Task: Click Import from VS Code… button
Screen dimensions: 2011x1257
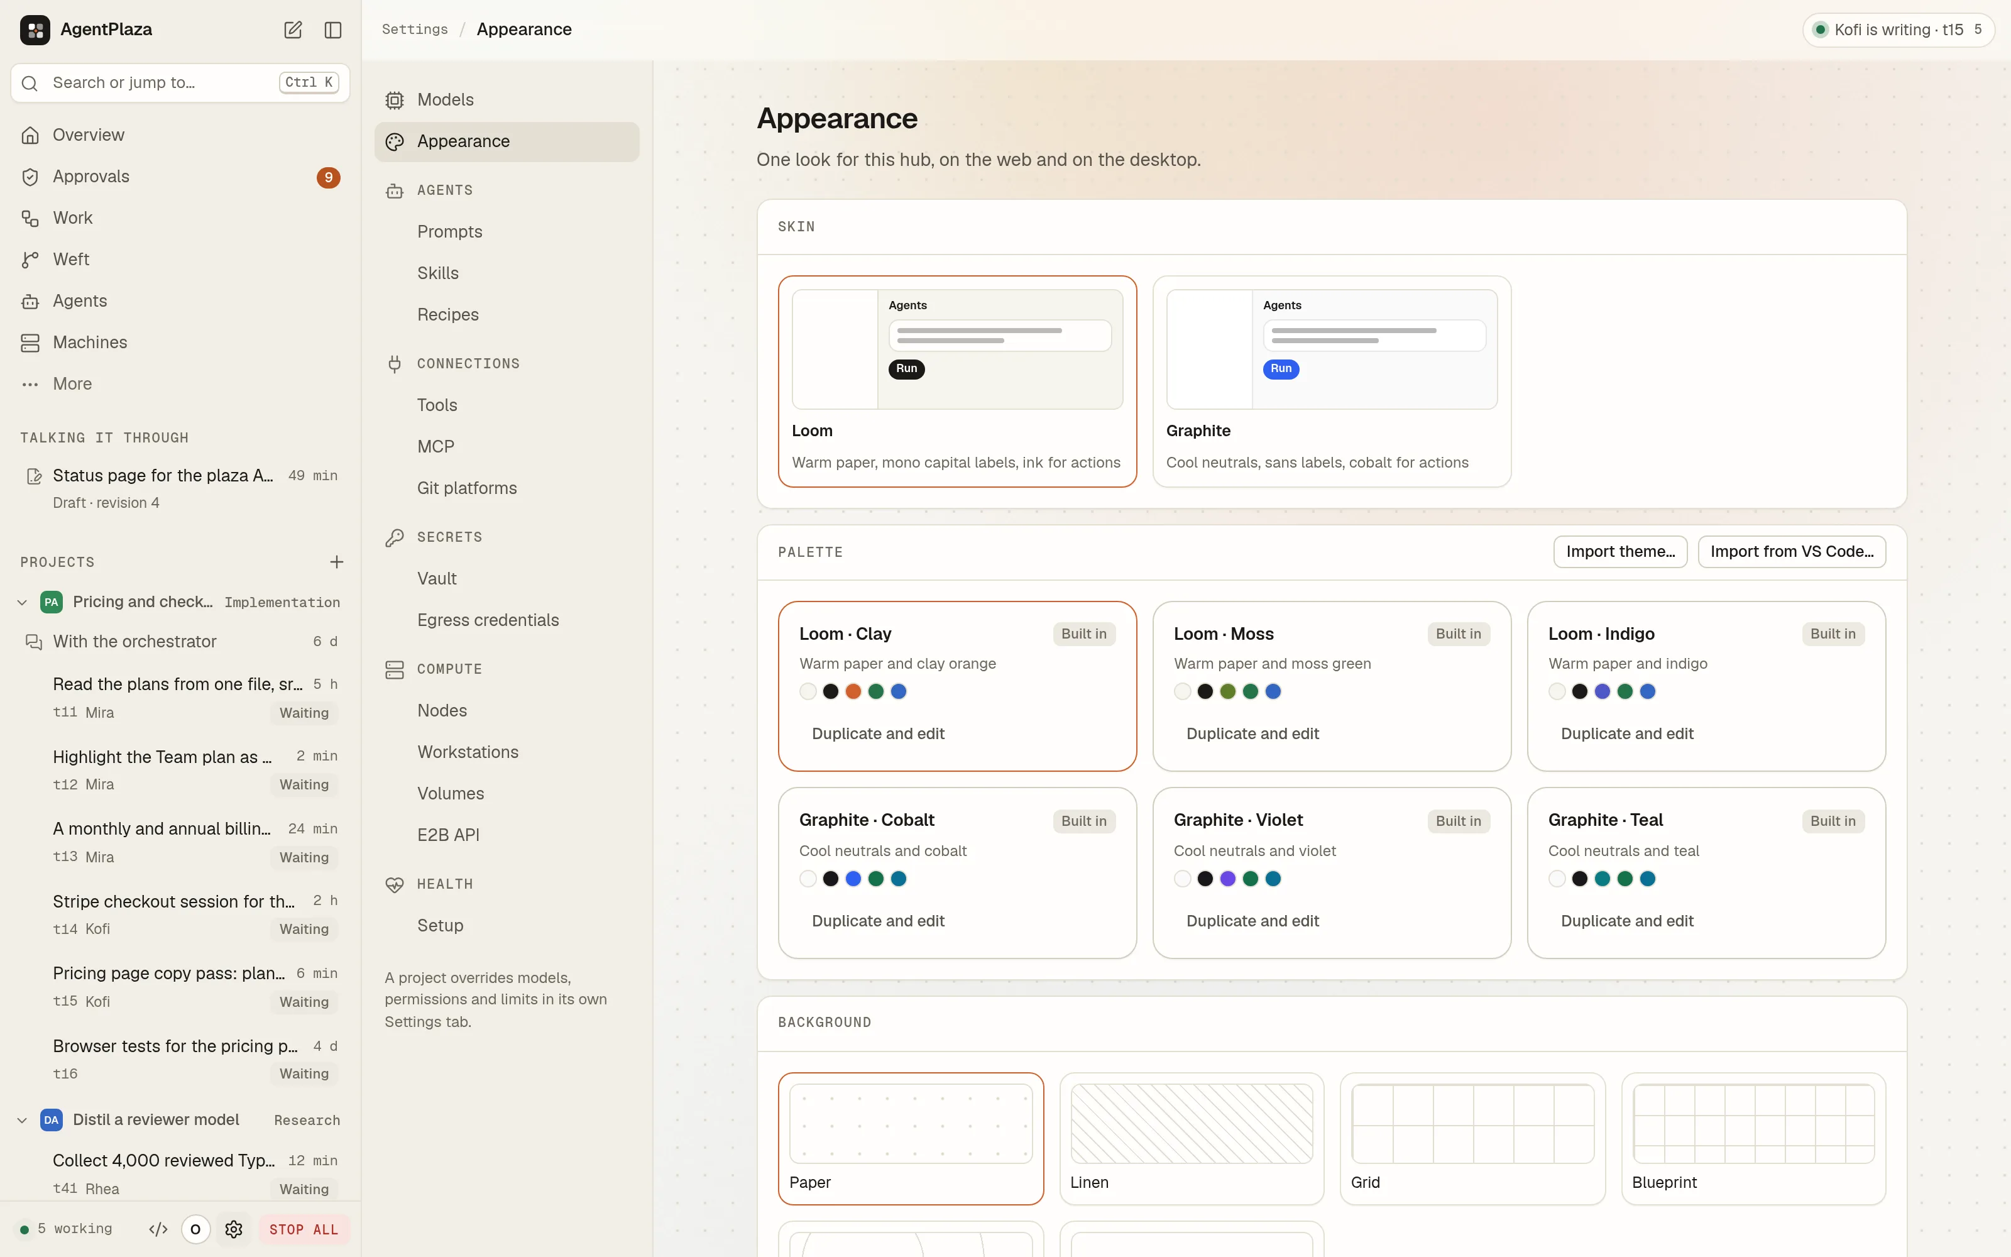Action: (x=1792, y=552)
